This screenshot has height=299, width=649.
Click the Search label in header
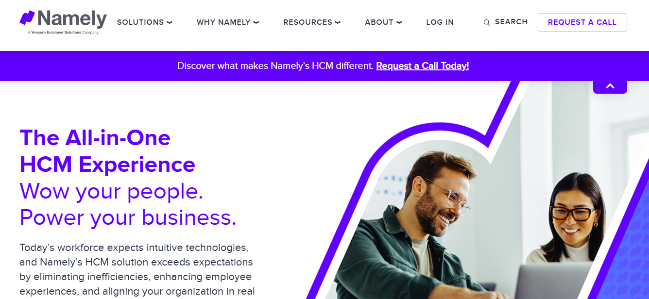(511, 22)
